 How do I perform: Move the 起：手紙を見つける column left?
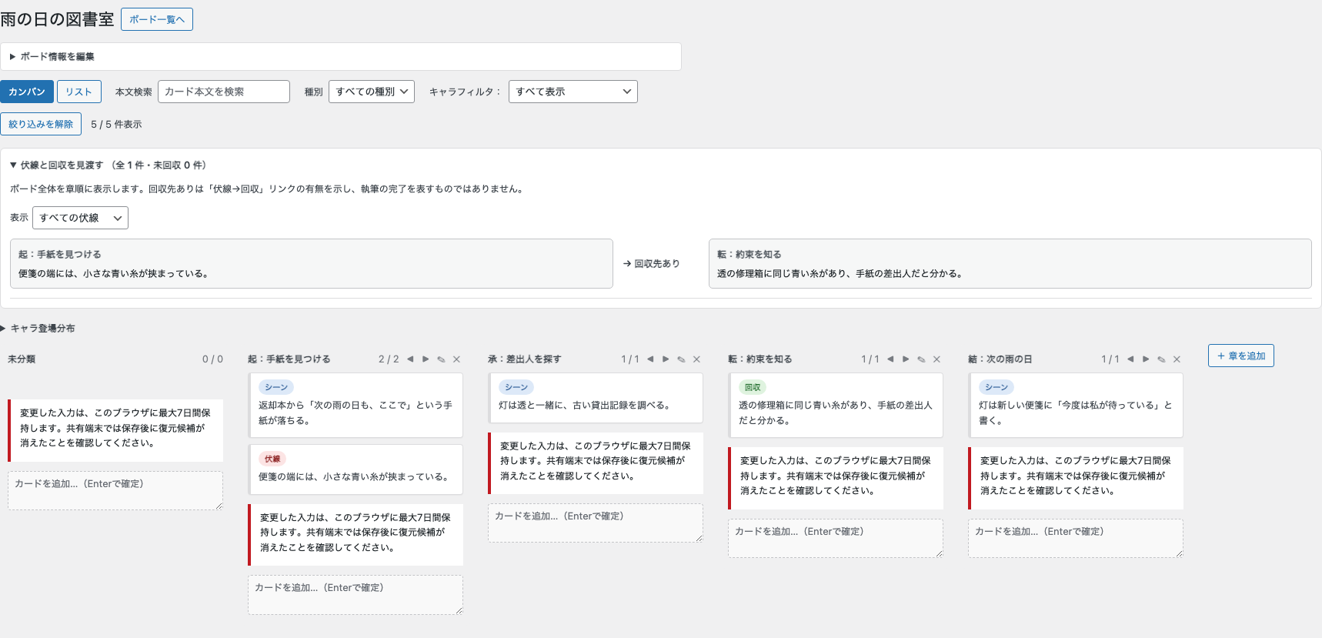410,359
